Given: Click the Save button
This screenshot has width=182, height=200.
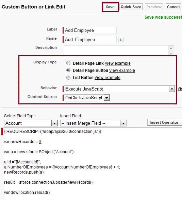Looking at the screenshot, I should [110, 7].
